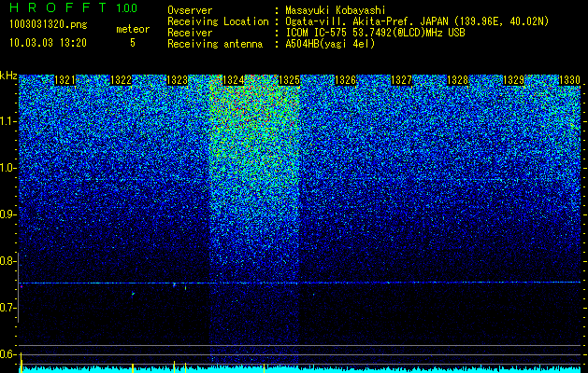The width and height of the screenshot is (588, 373).
Task: Click the Receiving Location label
Action: pos(218,22)
